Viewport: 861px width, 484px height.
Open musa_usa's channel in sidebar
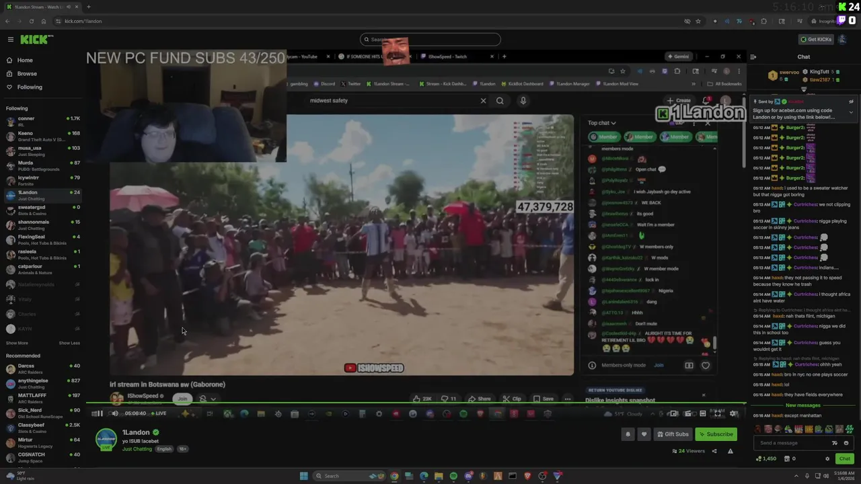click(x=42, y=151)
